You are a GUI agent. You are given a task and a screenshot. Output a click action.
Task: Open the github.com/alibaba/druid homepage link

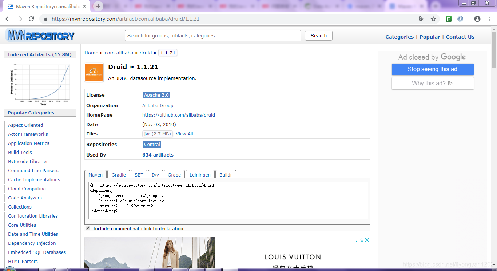[x=179, y=115]
